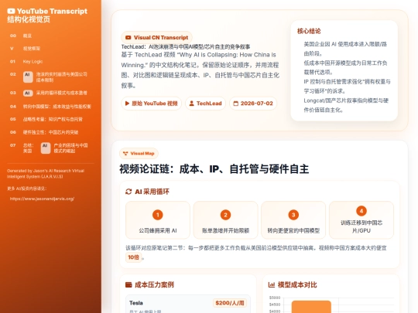Click the heading 视频论证链:成本、IP、自托管与硬件自主
Image resolution: width=418 pixels, height=313 pixels.
214,169
